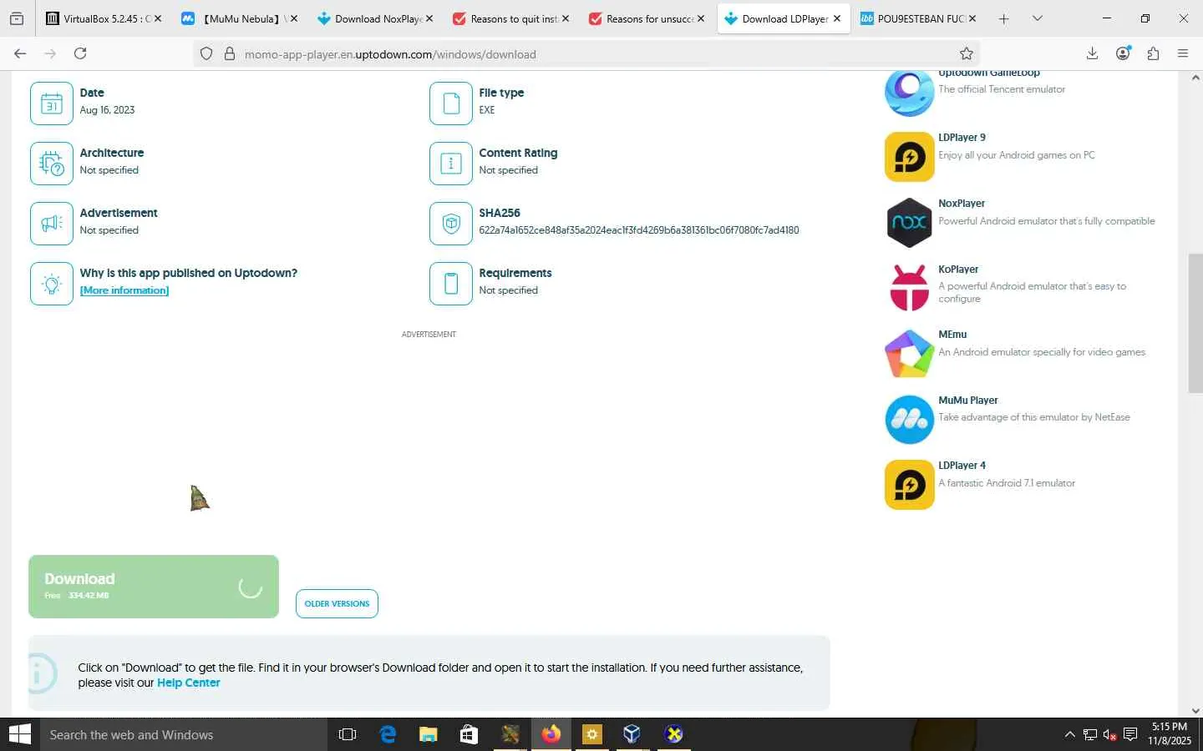Open the Microsoft Store taskbar icon
This screenshot has width=1203, height=751.
(469, 734)
